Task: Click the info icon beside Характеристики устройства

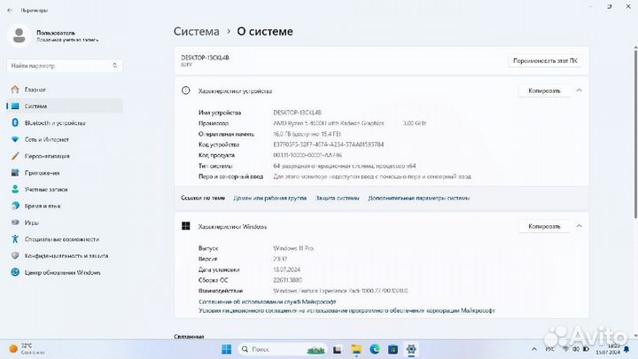Action: [185, 90]
